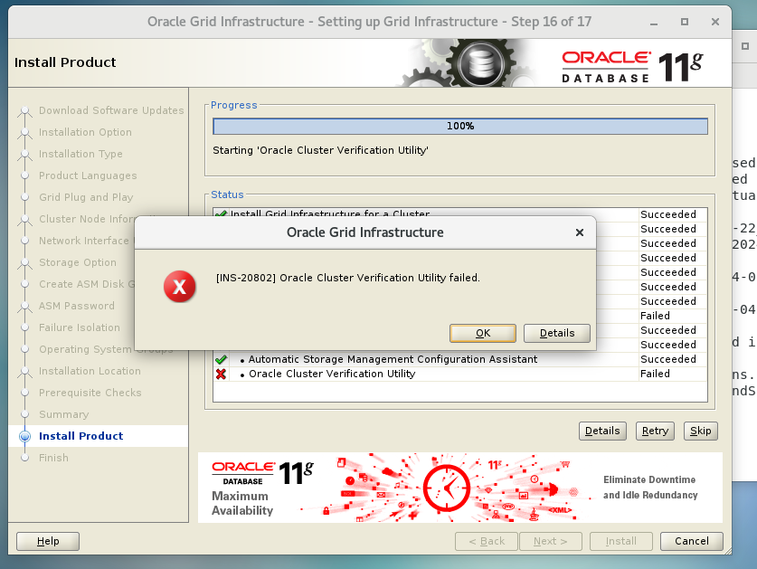
Task: Click maximize icon of the background window
Action: tap(745, 46)
